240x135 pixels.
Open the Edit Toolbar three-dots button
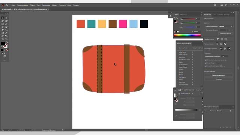pos(4,60)
